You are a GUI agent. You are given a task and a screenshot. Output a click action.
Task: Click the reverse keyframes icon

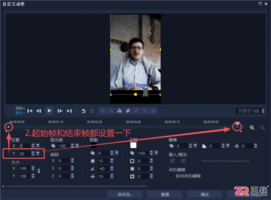click(x=119, y=111)
